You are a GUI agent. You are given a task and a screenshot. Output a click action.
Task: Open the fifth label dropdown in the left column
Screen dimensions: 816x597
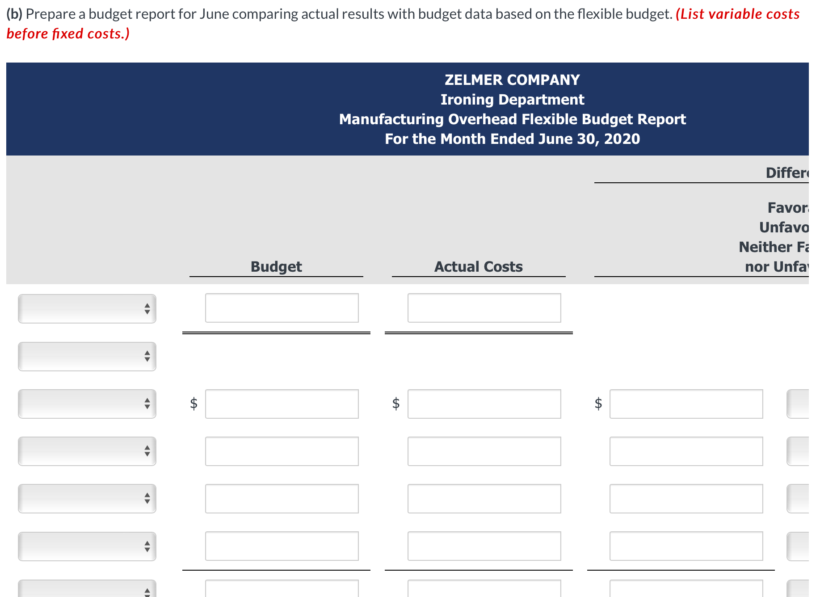click(87, 499)
